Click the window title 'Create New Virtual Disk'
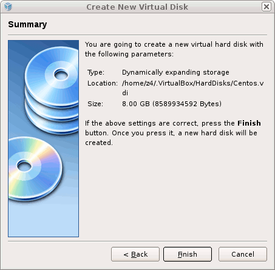 [x=137, y=7]
